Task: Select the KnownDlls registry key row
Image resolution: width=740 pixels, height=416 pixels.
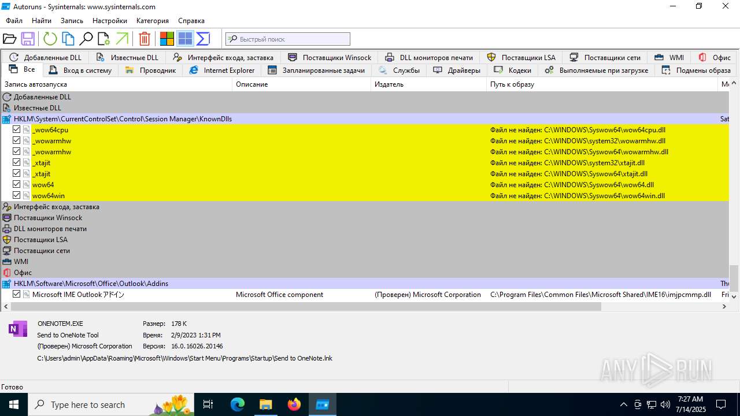Action: pos(364,118)
